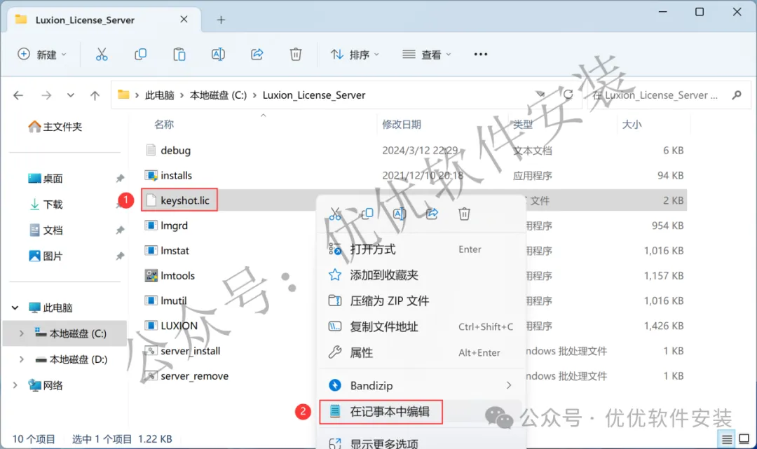The image size is (757, 449).
Task: Choose 显示更多选项 in the context menu
Action: [421, 443]
